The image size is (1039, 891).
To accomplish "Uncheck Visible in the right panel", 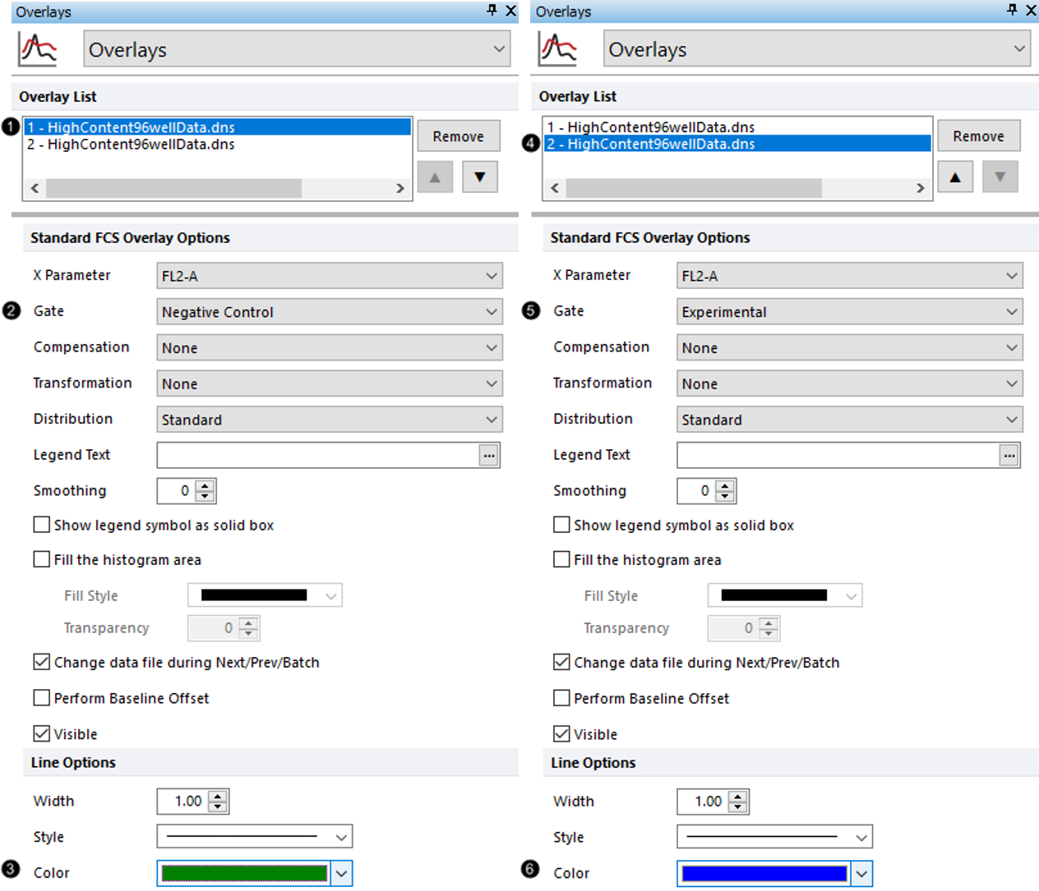I will 562,733.
